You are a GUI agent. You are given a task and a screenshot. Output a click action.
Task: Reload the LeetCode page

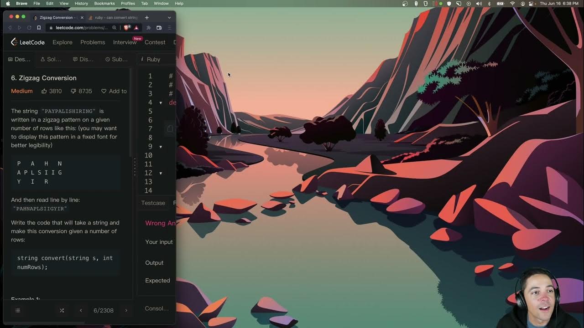pyautogui.click(x=29, y=28)
